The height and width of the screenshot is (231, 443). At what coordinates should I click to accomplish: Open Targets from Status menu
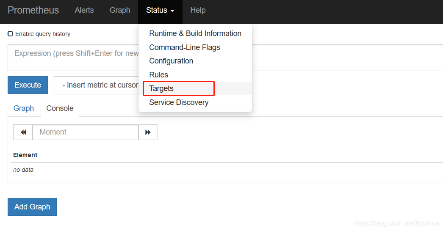tap(195, 88)
